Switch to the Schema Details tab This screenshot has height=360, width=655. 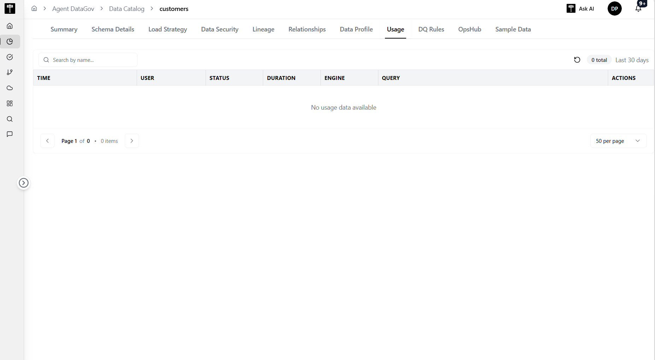point(113,29)
